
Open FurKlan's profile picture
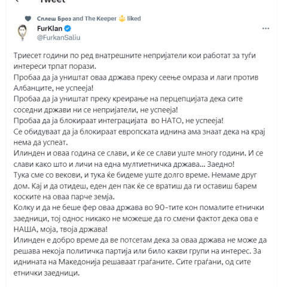tap(22, 32)
